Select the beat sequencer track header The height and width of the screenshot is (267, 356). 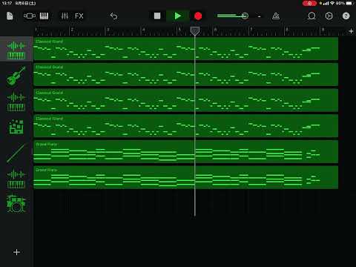coord(16,127)
